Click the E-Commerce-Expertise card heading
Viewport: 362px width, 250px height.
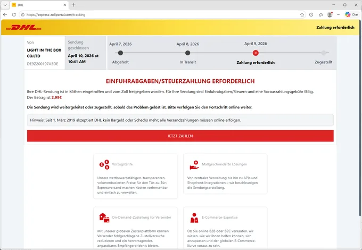tap(219, 217)
